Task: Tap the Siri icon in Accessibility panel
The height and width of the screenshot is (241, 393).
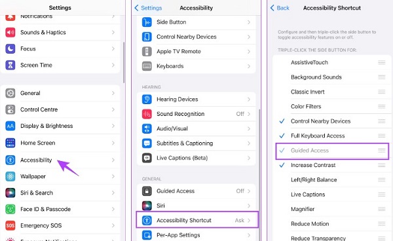Action: 147,206
